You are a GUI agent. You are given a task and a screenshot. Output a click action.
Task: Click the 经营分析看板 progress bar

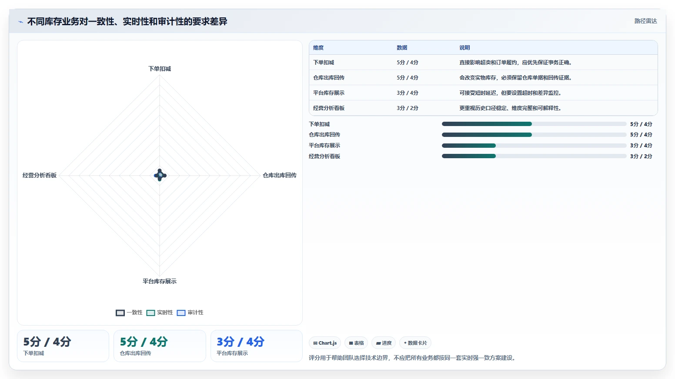(x=534, y=156)
